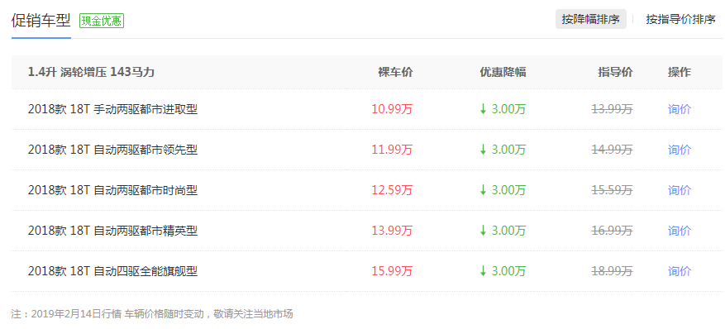The width and height of the screenshot is (725, 329).
Task: Sort by 按降幅排序 button
Action: tap(590, 19)
